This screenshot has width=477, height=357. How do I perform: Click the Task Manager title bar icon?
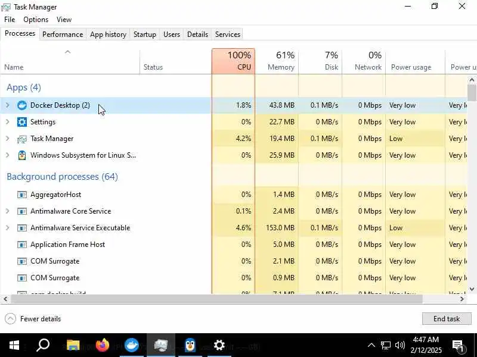[6, 7]
